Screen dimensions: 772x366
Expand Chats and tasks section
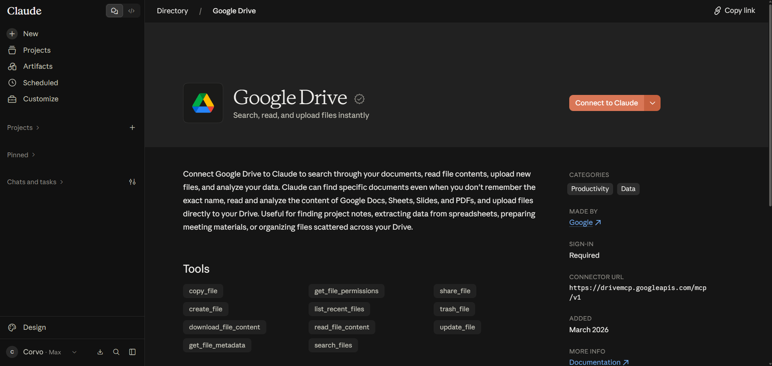pyautogui.click(x=35, y=182)
